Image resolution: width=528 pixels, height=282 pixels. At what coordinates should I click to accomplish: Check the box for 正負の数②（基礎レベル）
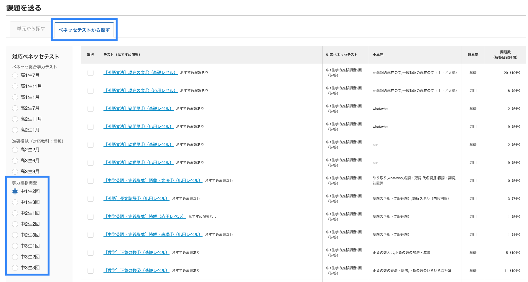tap(91, 271)
